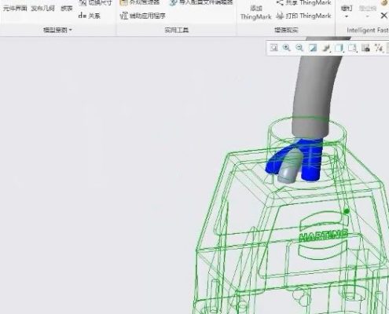Toggle the datum display filters icon
This screenshot has height=314, width=389.
[x=379, y=48]
